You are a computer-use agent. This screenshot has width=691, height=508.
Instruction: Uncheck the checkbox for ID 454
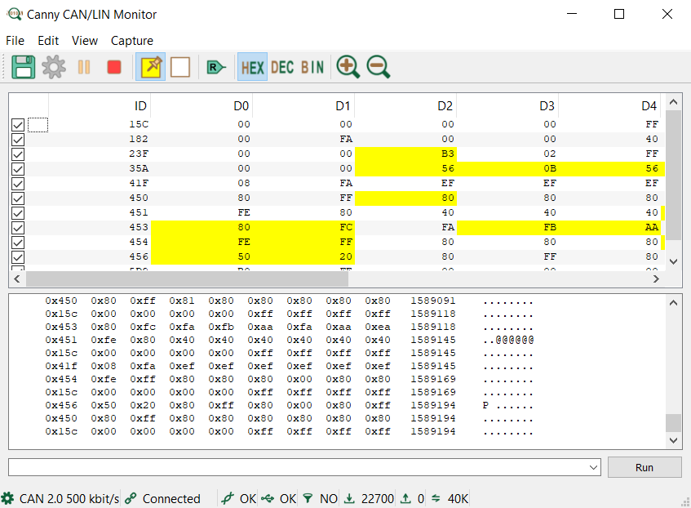click(x=18, y=243)
